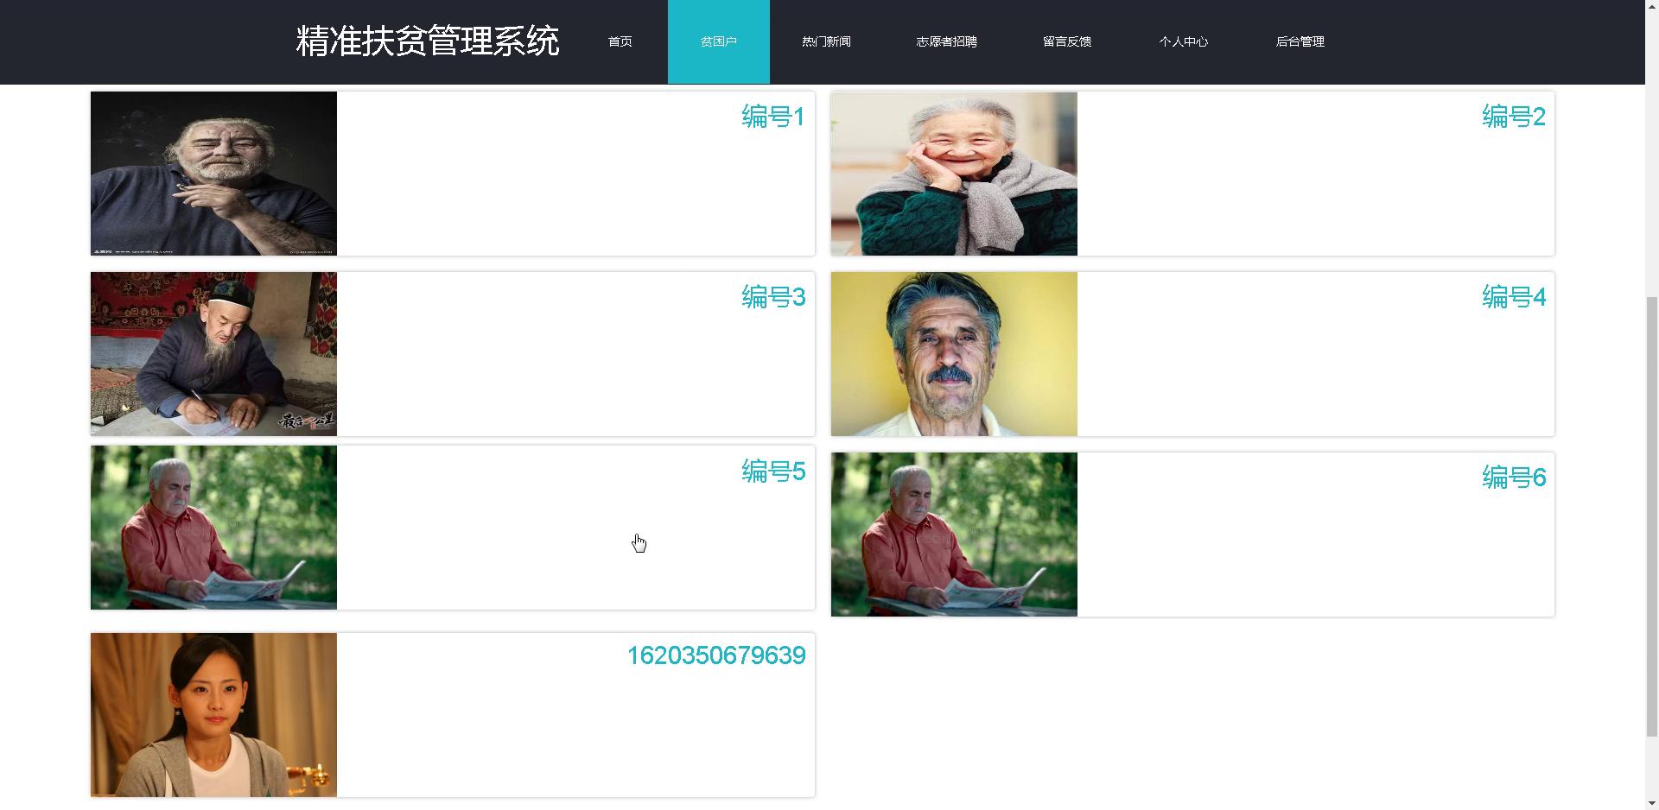Viewport: 1659px width, 810px height.
Task: Select the 贫困户 navigation tab
Action: 718,41
